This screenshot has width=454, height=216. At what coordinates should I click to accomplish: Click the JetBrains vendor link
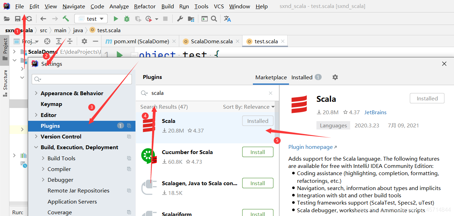(375, 112)
